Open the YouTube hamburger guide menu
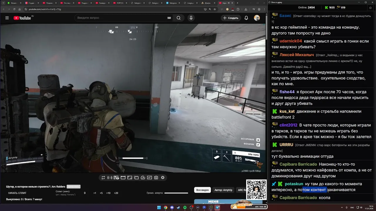The image size is (376, 211). click(x=7, y=18)
